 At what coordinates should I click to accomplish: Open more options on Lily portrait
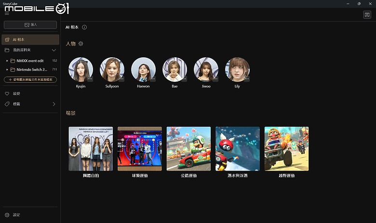click(247, 79)
